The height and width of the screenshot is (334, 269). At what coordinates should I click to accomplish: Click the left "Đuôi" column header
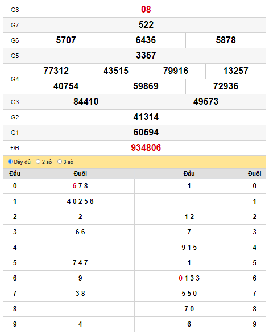(80, 174)
